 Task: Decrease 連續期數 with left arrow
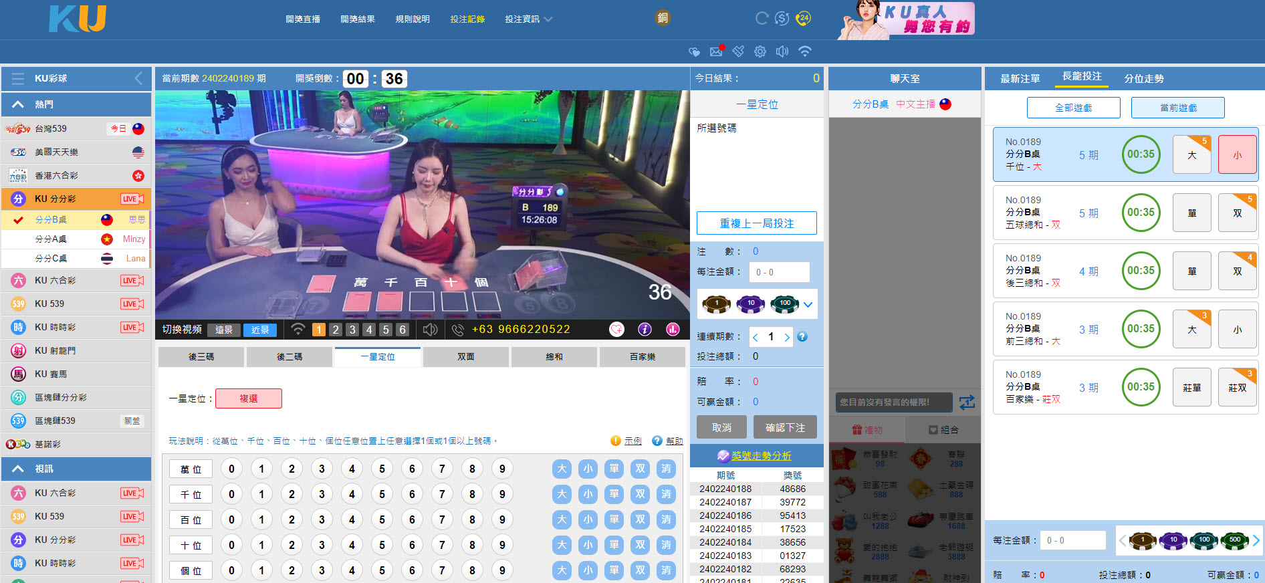pos(756,338)
